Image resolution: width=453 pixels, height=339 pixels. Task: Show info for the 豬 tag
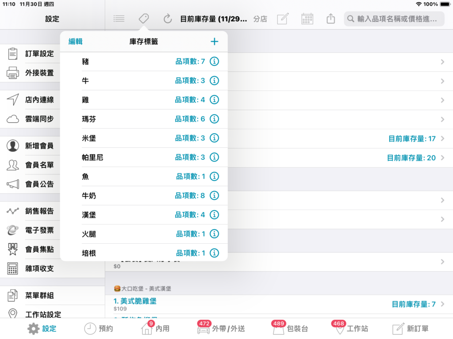point(215,61)
